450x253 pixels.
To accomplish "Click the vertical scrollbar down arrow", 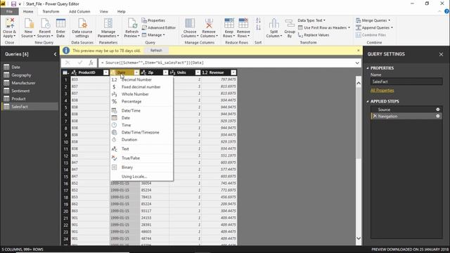I will coord(359,238).
